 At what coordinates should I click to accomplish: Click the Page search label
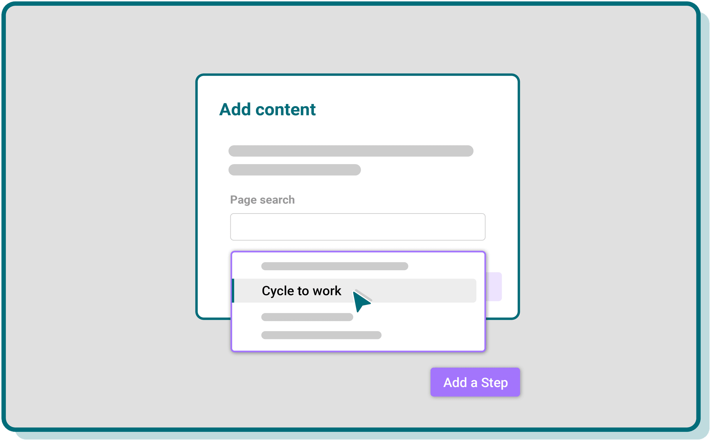262,200
